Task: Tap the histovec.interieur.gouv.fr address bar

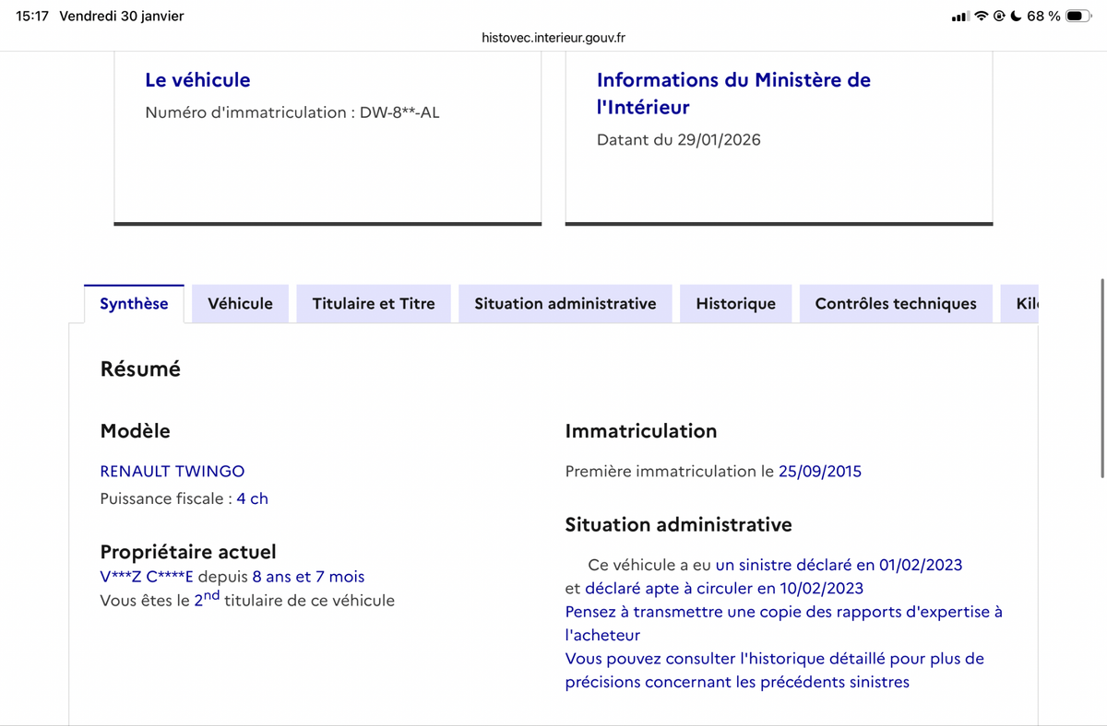Action: [x=553, y=38]
